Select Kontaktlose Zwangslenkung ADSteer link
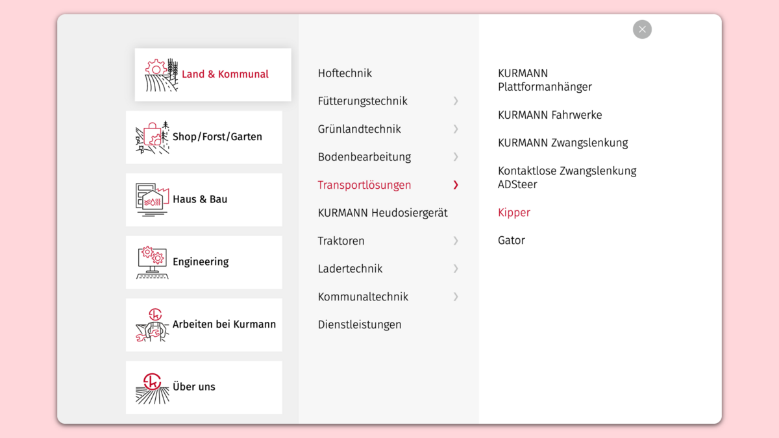 click(567, 177)
